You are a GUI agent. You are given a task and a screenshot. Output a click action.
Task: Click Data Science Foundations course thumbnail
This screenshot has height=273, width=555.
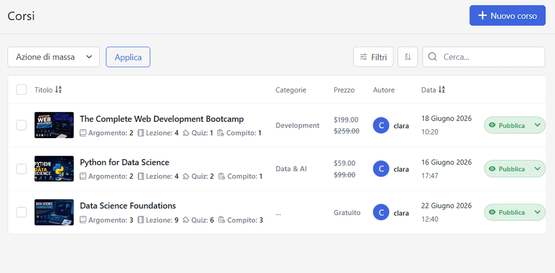(54, 212)
